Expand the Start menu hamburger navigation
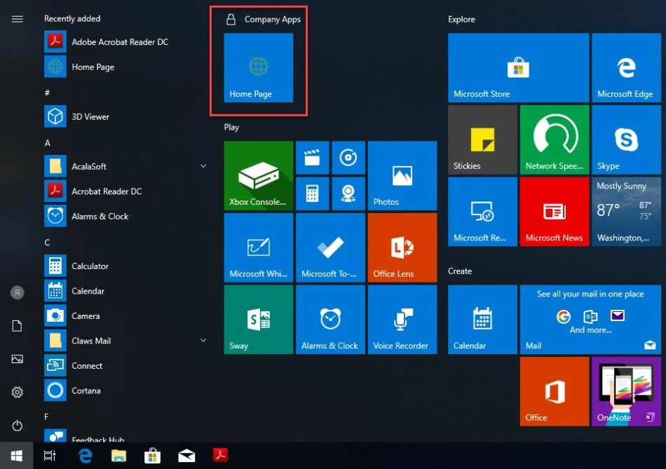This screenshot has width=666, height=469. [x=18, y=19]
